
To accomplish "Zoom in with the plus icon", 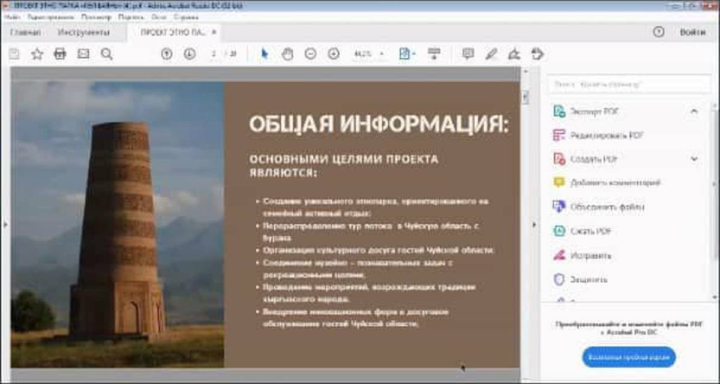I will point(334,54).
